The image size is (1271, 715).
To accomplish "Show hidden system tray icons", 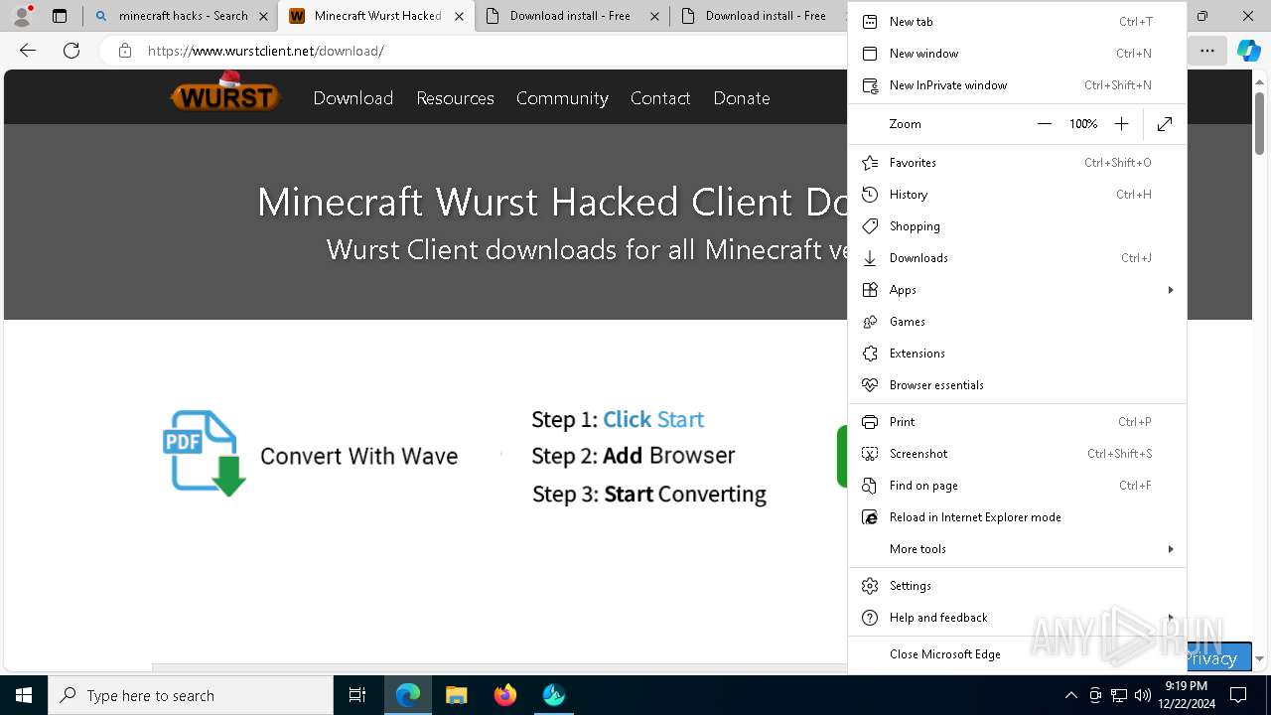I will 1070,695.
